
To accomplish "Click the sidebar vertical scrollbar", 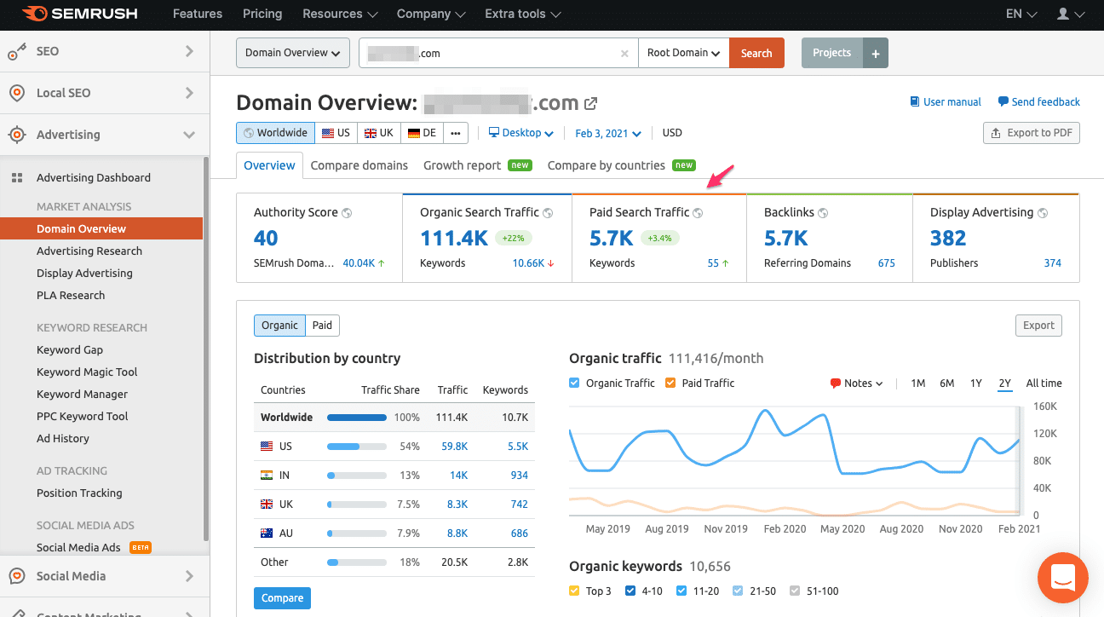I will 205,349.
